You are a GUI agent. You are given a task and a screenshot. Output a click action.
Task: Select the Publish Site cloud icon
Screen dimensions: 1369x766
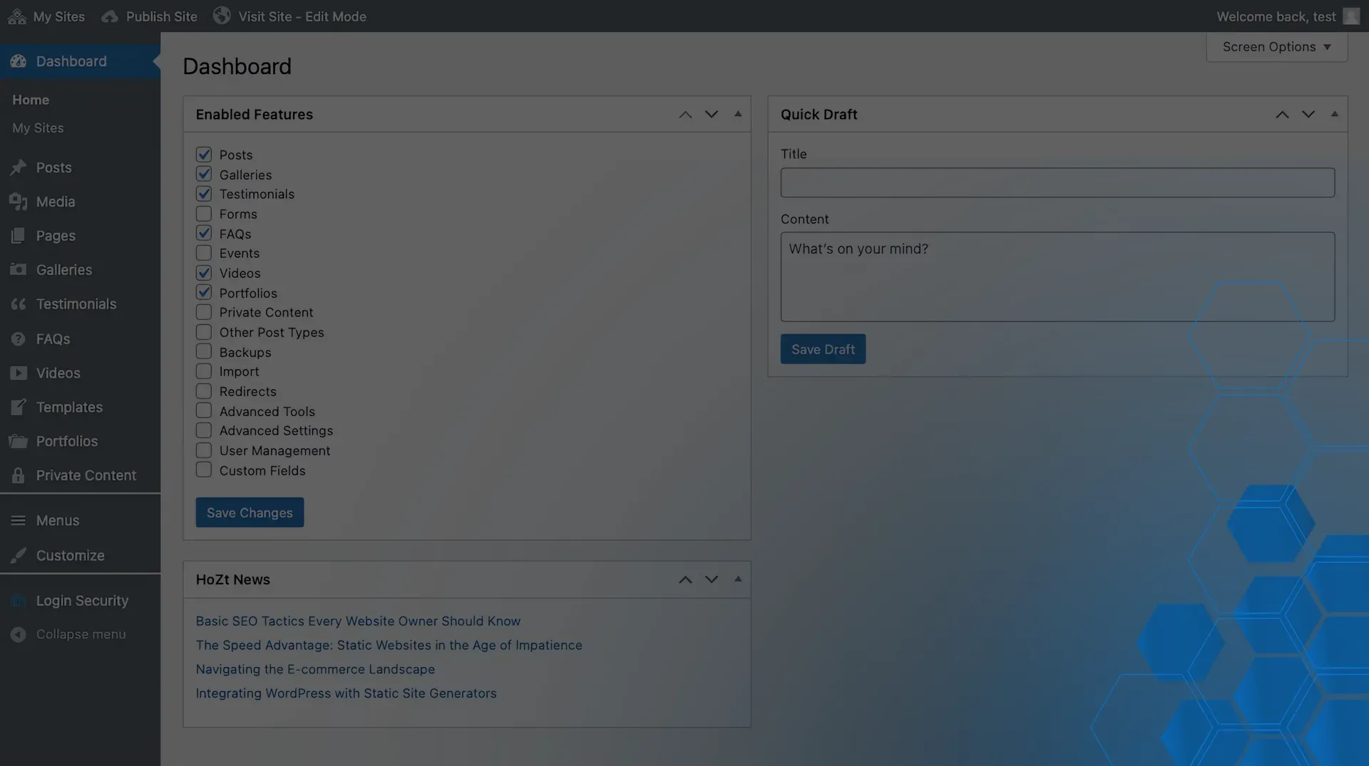[x=108, y=16]
